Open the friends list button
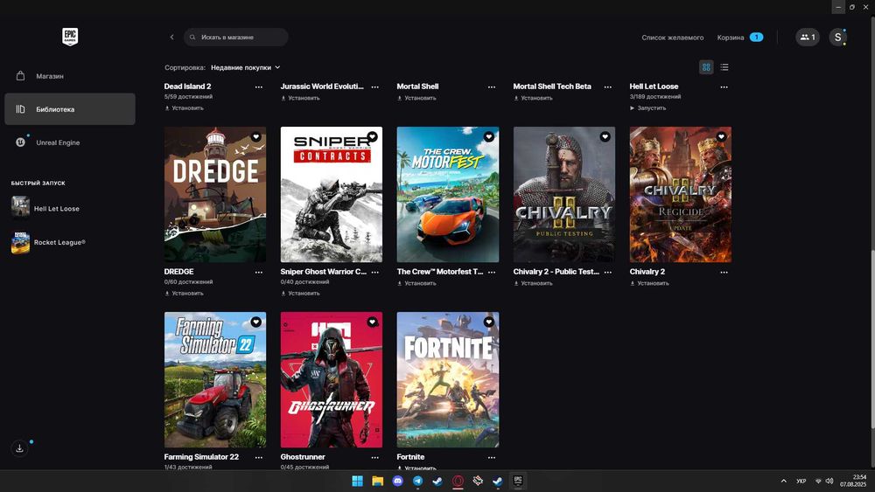This screenshot has width=875, height=492. [808, 38]
